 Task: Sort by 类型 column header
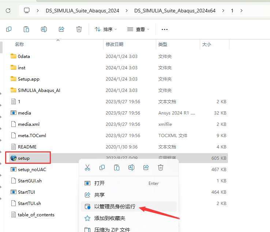163,44
